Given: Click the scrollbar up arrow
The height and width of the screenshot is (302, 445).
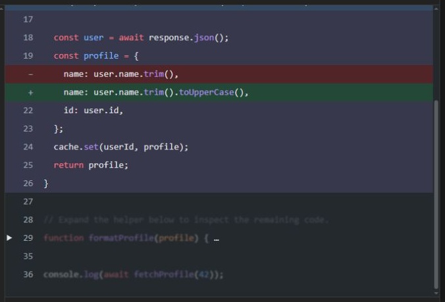Looking at the screenshot, I should tap(436, 9).
